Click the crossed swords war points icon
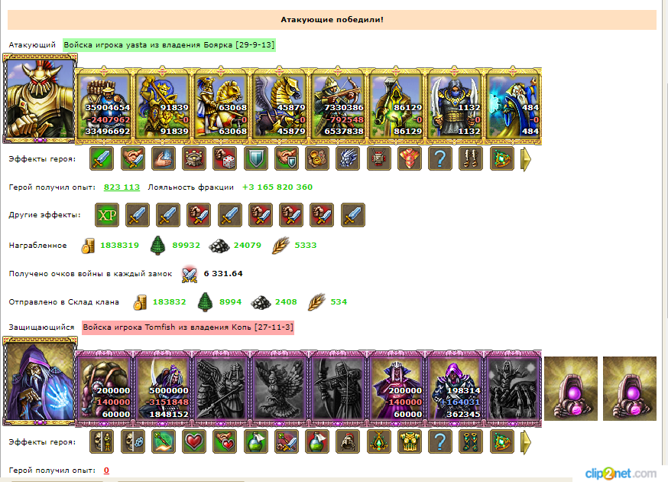 click(x=189, y=274)
